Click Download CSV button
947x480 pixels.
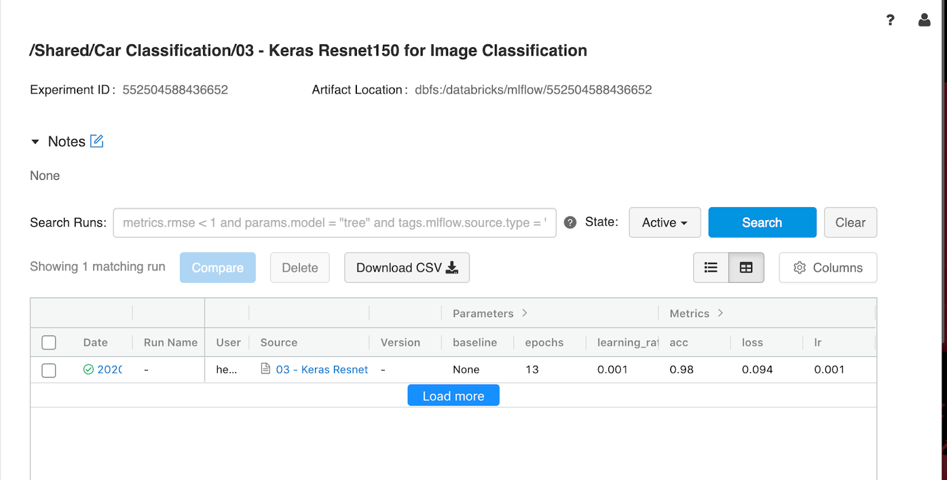(x=407, y=268)
